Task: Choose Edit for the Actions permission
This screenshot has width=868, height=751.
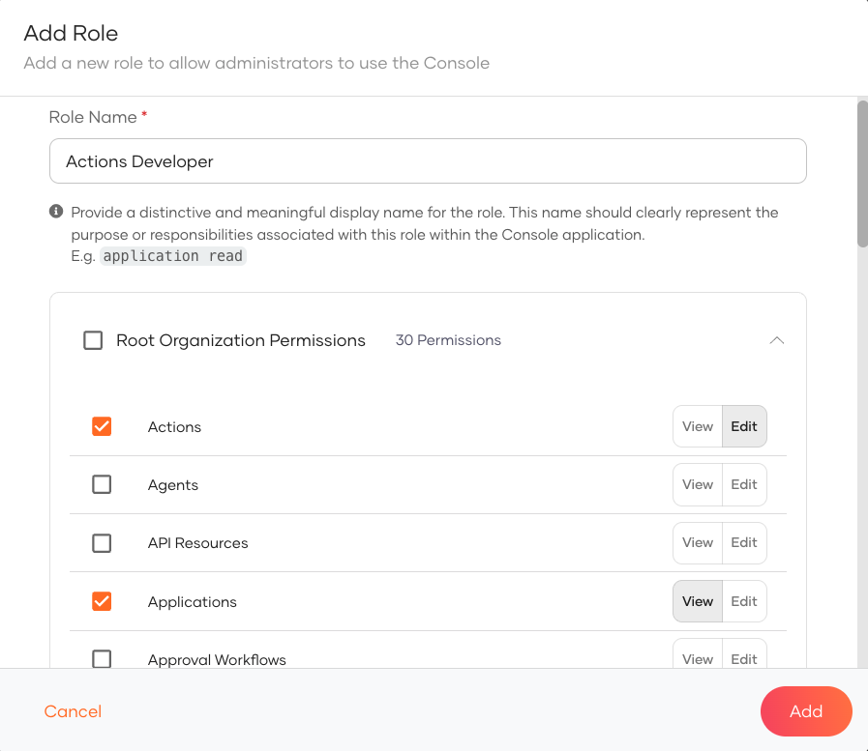Action: pos(744,426)
